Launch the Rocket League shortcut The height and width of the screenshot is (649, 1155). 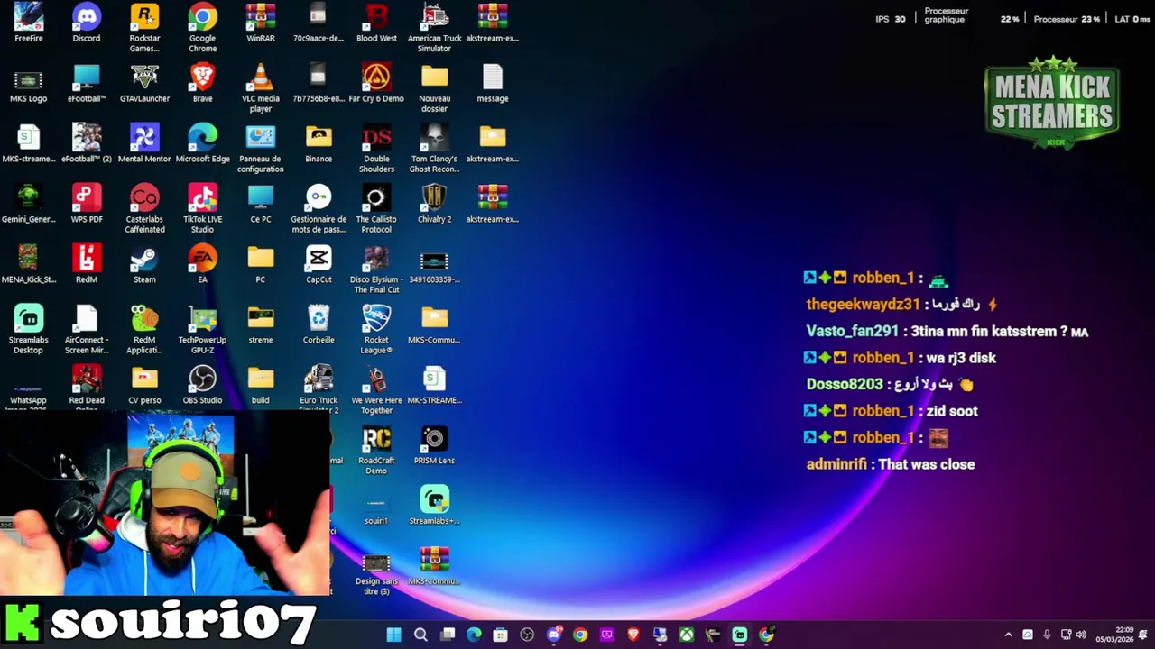pyautogui.click(x=376, y=329)
